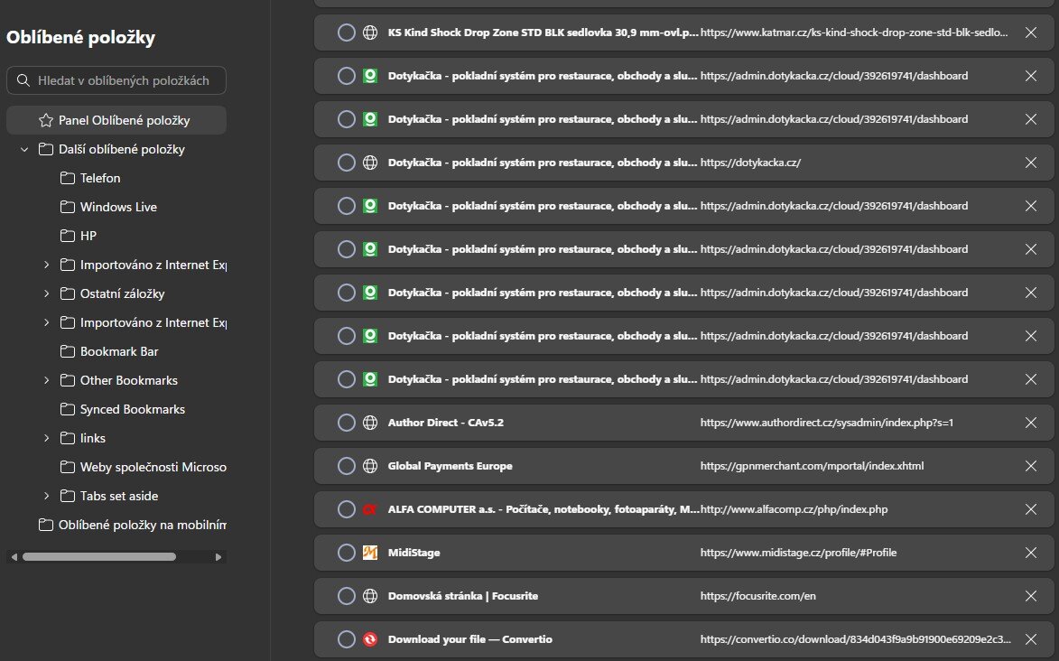Select the links folder label
Viewport: 1059px width, 661px height.
(x=92, y=438)
